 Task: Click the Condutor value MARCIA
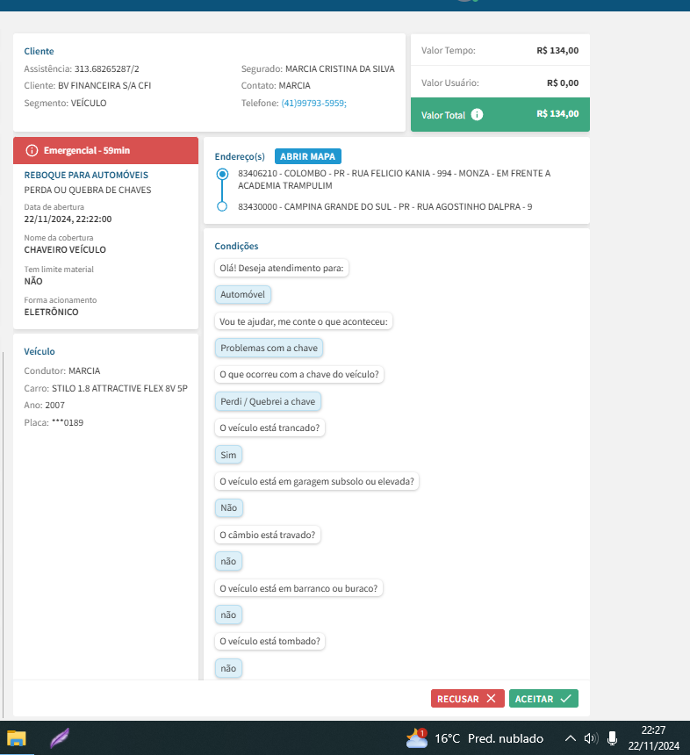tap(84, 370)
